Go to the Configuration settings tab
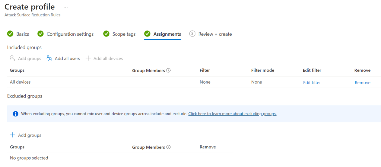 [x=70, y=34]
